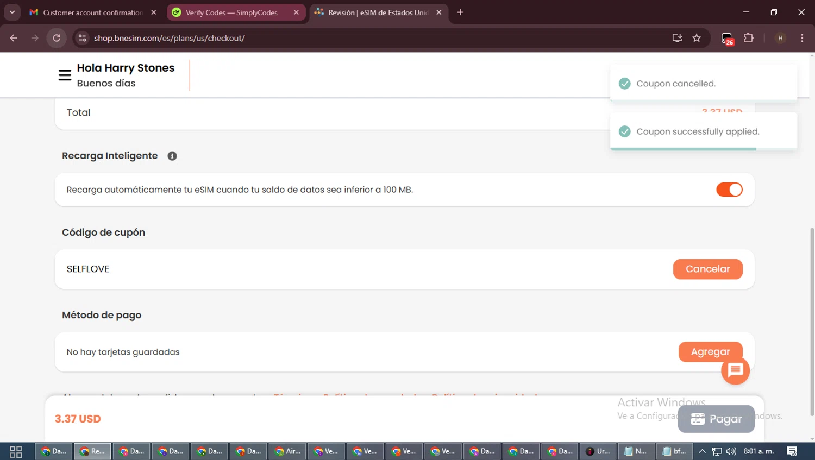Image resolution: width=815 pixels, height=460 pixels.
Task: Open the volume speaker icon in tray
Action: click(731, 451)
